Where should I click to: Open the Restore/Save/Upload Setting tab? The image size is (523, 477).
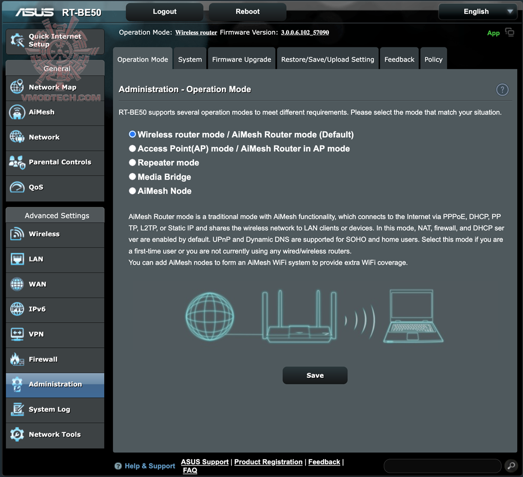tap(327, 59)
